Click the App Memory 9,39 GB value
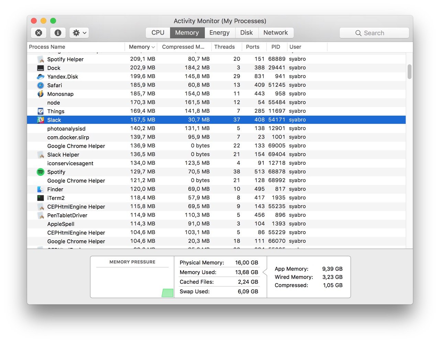The image size is (440, 343). click(332, 269)
